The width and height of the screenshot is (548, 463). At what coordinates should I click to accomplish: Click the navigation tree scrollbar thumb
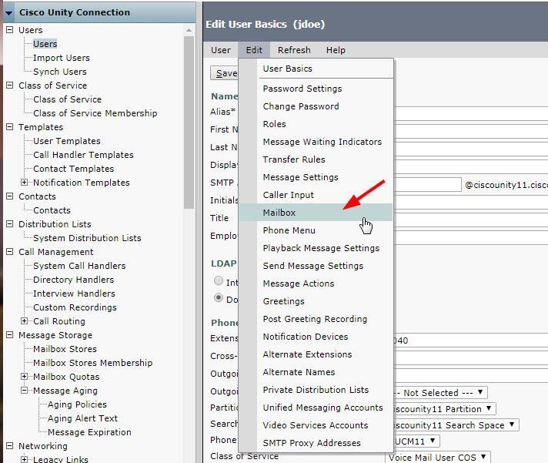coord(189,122)
